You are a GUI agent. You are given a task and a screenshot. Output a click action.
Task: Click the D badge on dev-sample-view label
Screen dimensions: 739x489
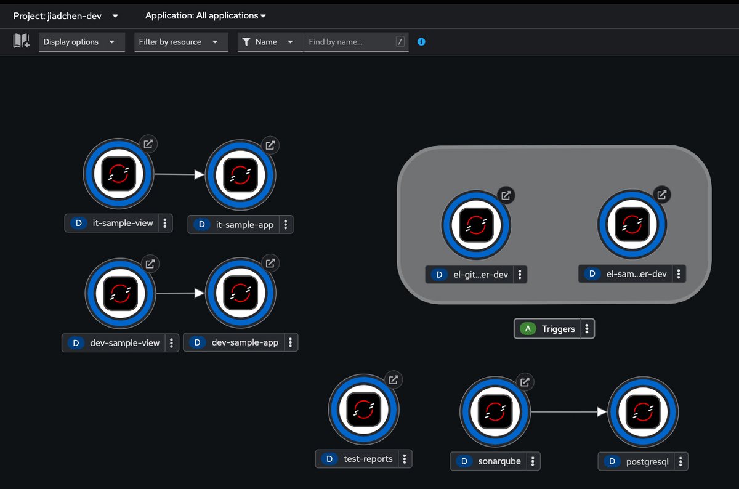coord(75,342)
